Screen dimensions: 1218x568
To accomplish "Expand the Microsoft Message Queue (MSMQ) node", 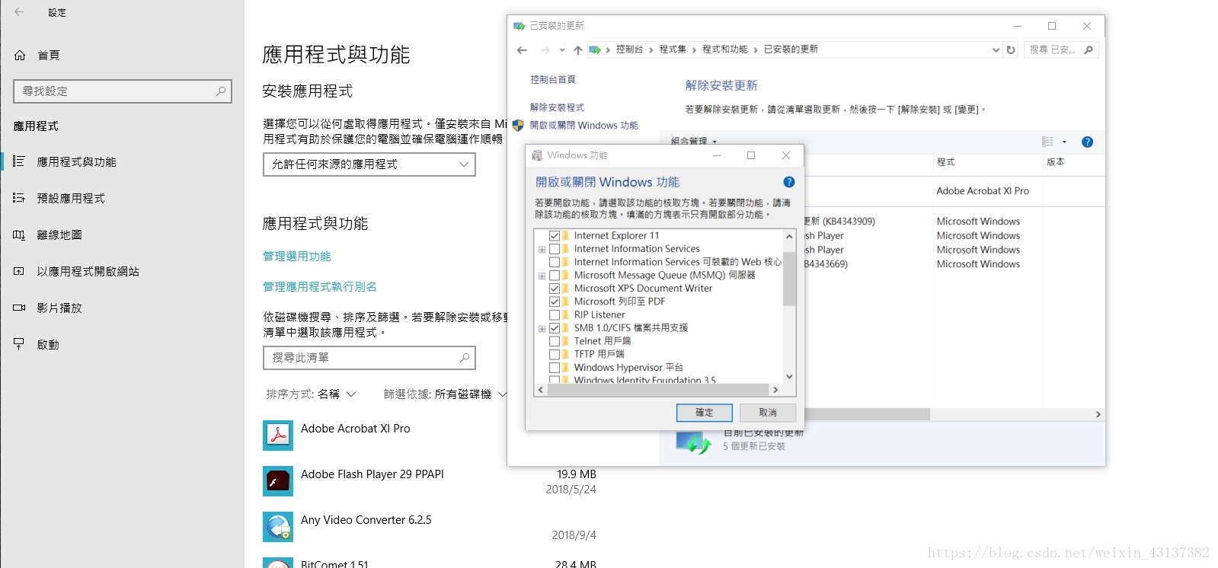I will coord(542,276).
